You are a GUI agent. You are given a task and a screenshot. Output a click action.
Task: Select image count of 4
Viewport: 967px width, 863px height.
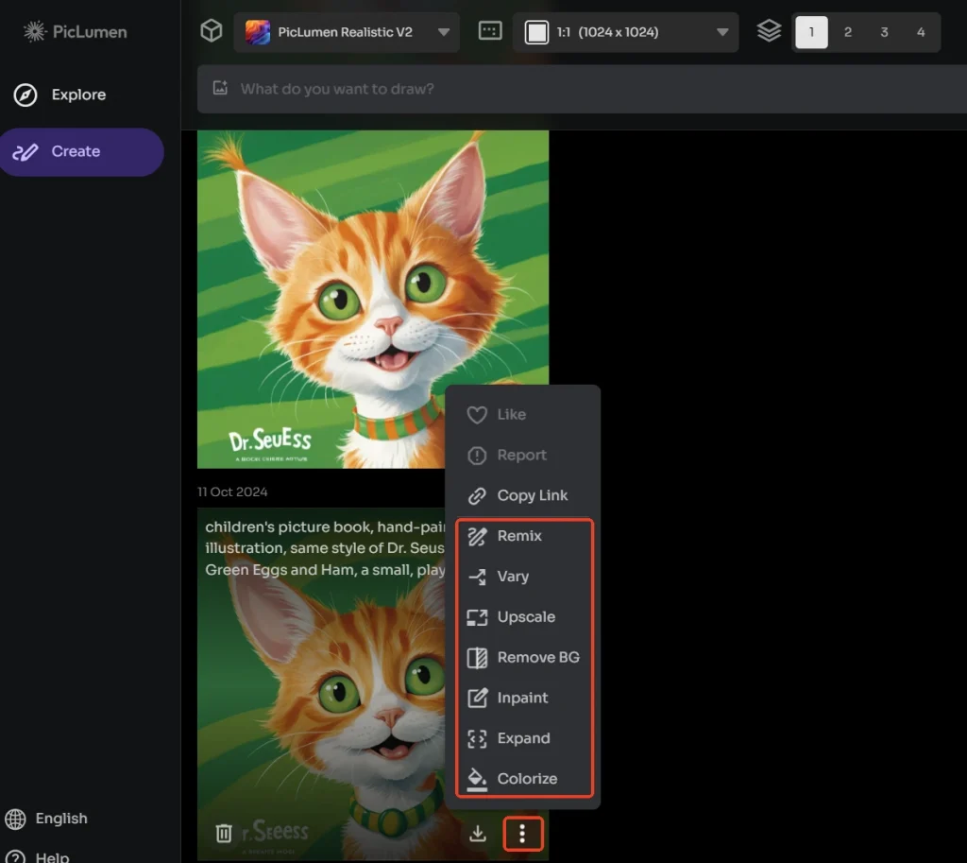click(x=921, y=31)
